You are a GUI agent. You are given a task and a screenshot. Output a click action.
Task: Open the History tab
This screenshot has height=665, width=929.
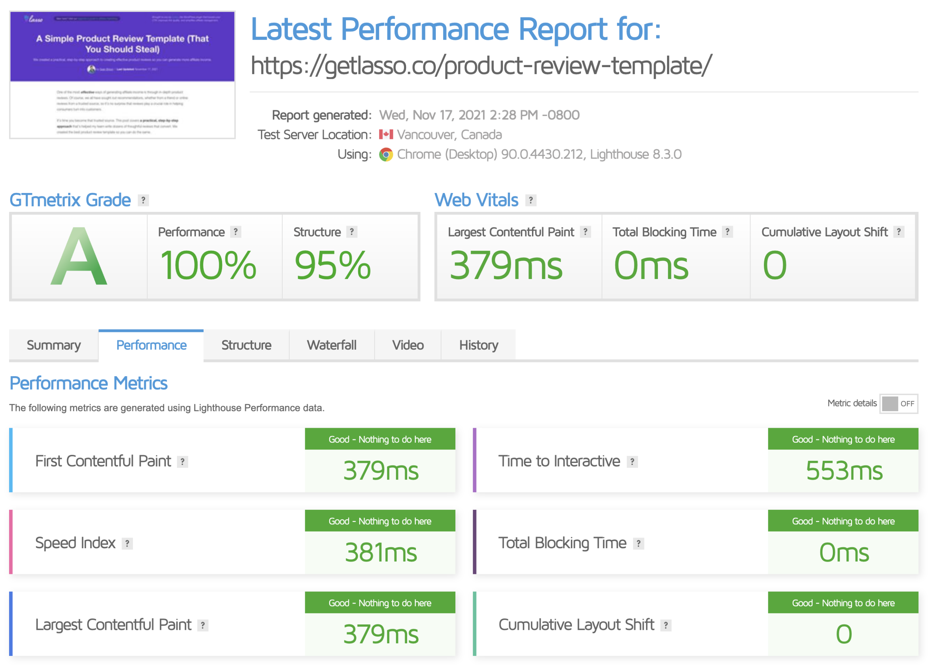tap(478, 345)
